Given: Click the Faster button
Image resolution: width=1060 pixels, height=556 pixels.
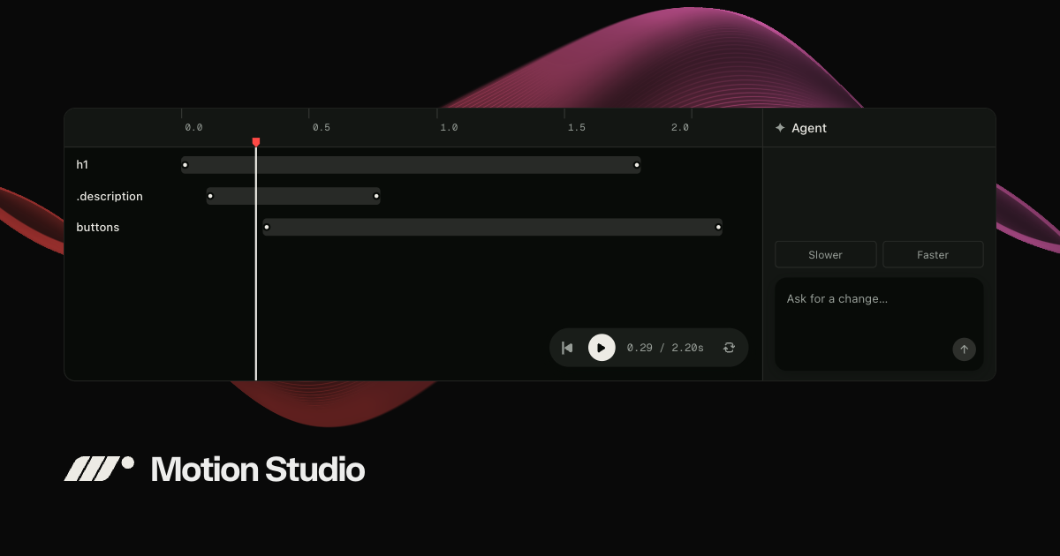Looking at the screenshot, I should pos(933,254).
